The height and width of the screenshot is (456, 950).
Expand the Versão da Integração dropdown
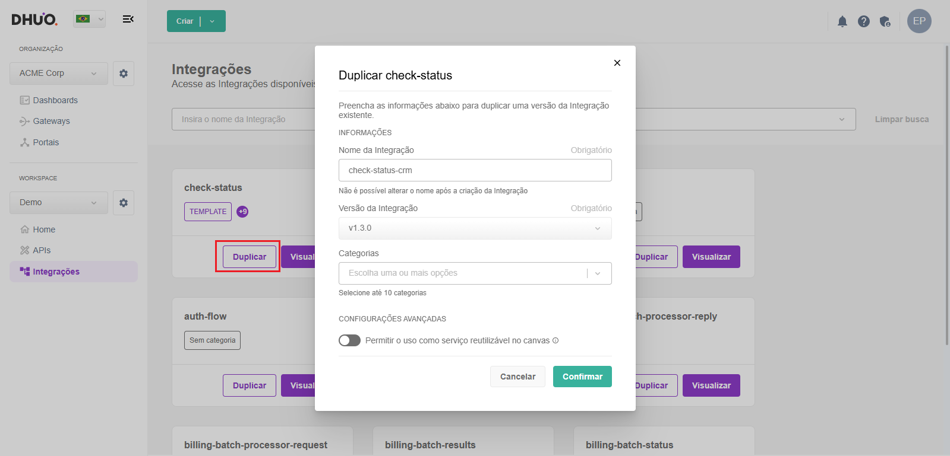click(475, 228)
